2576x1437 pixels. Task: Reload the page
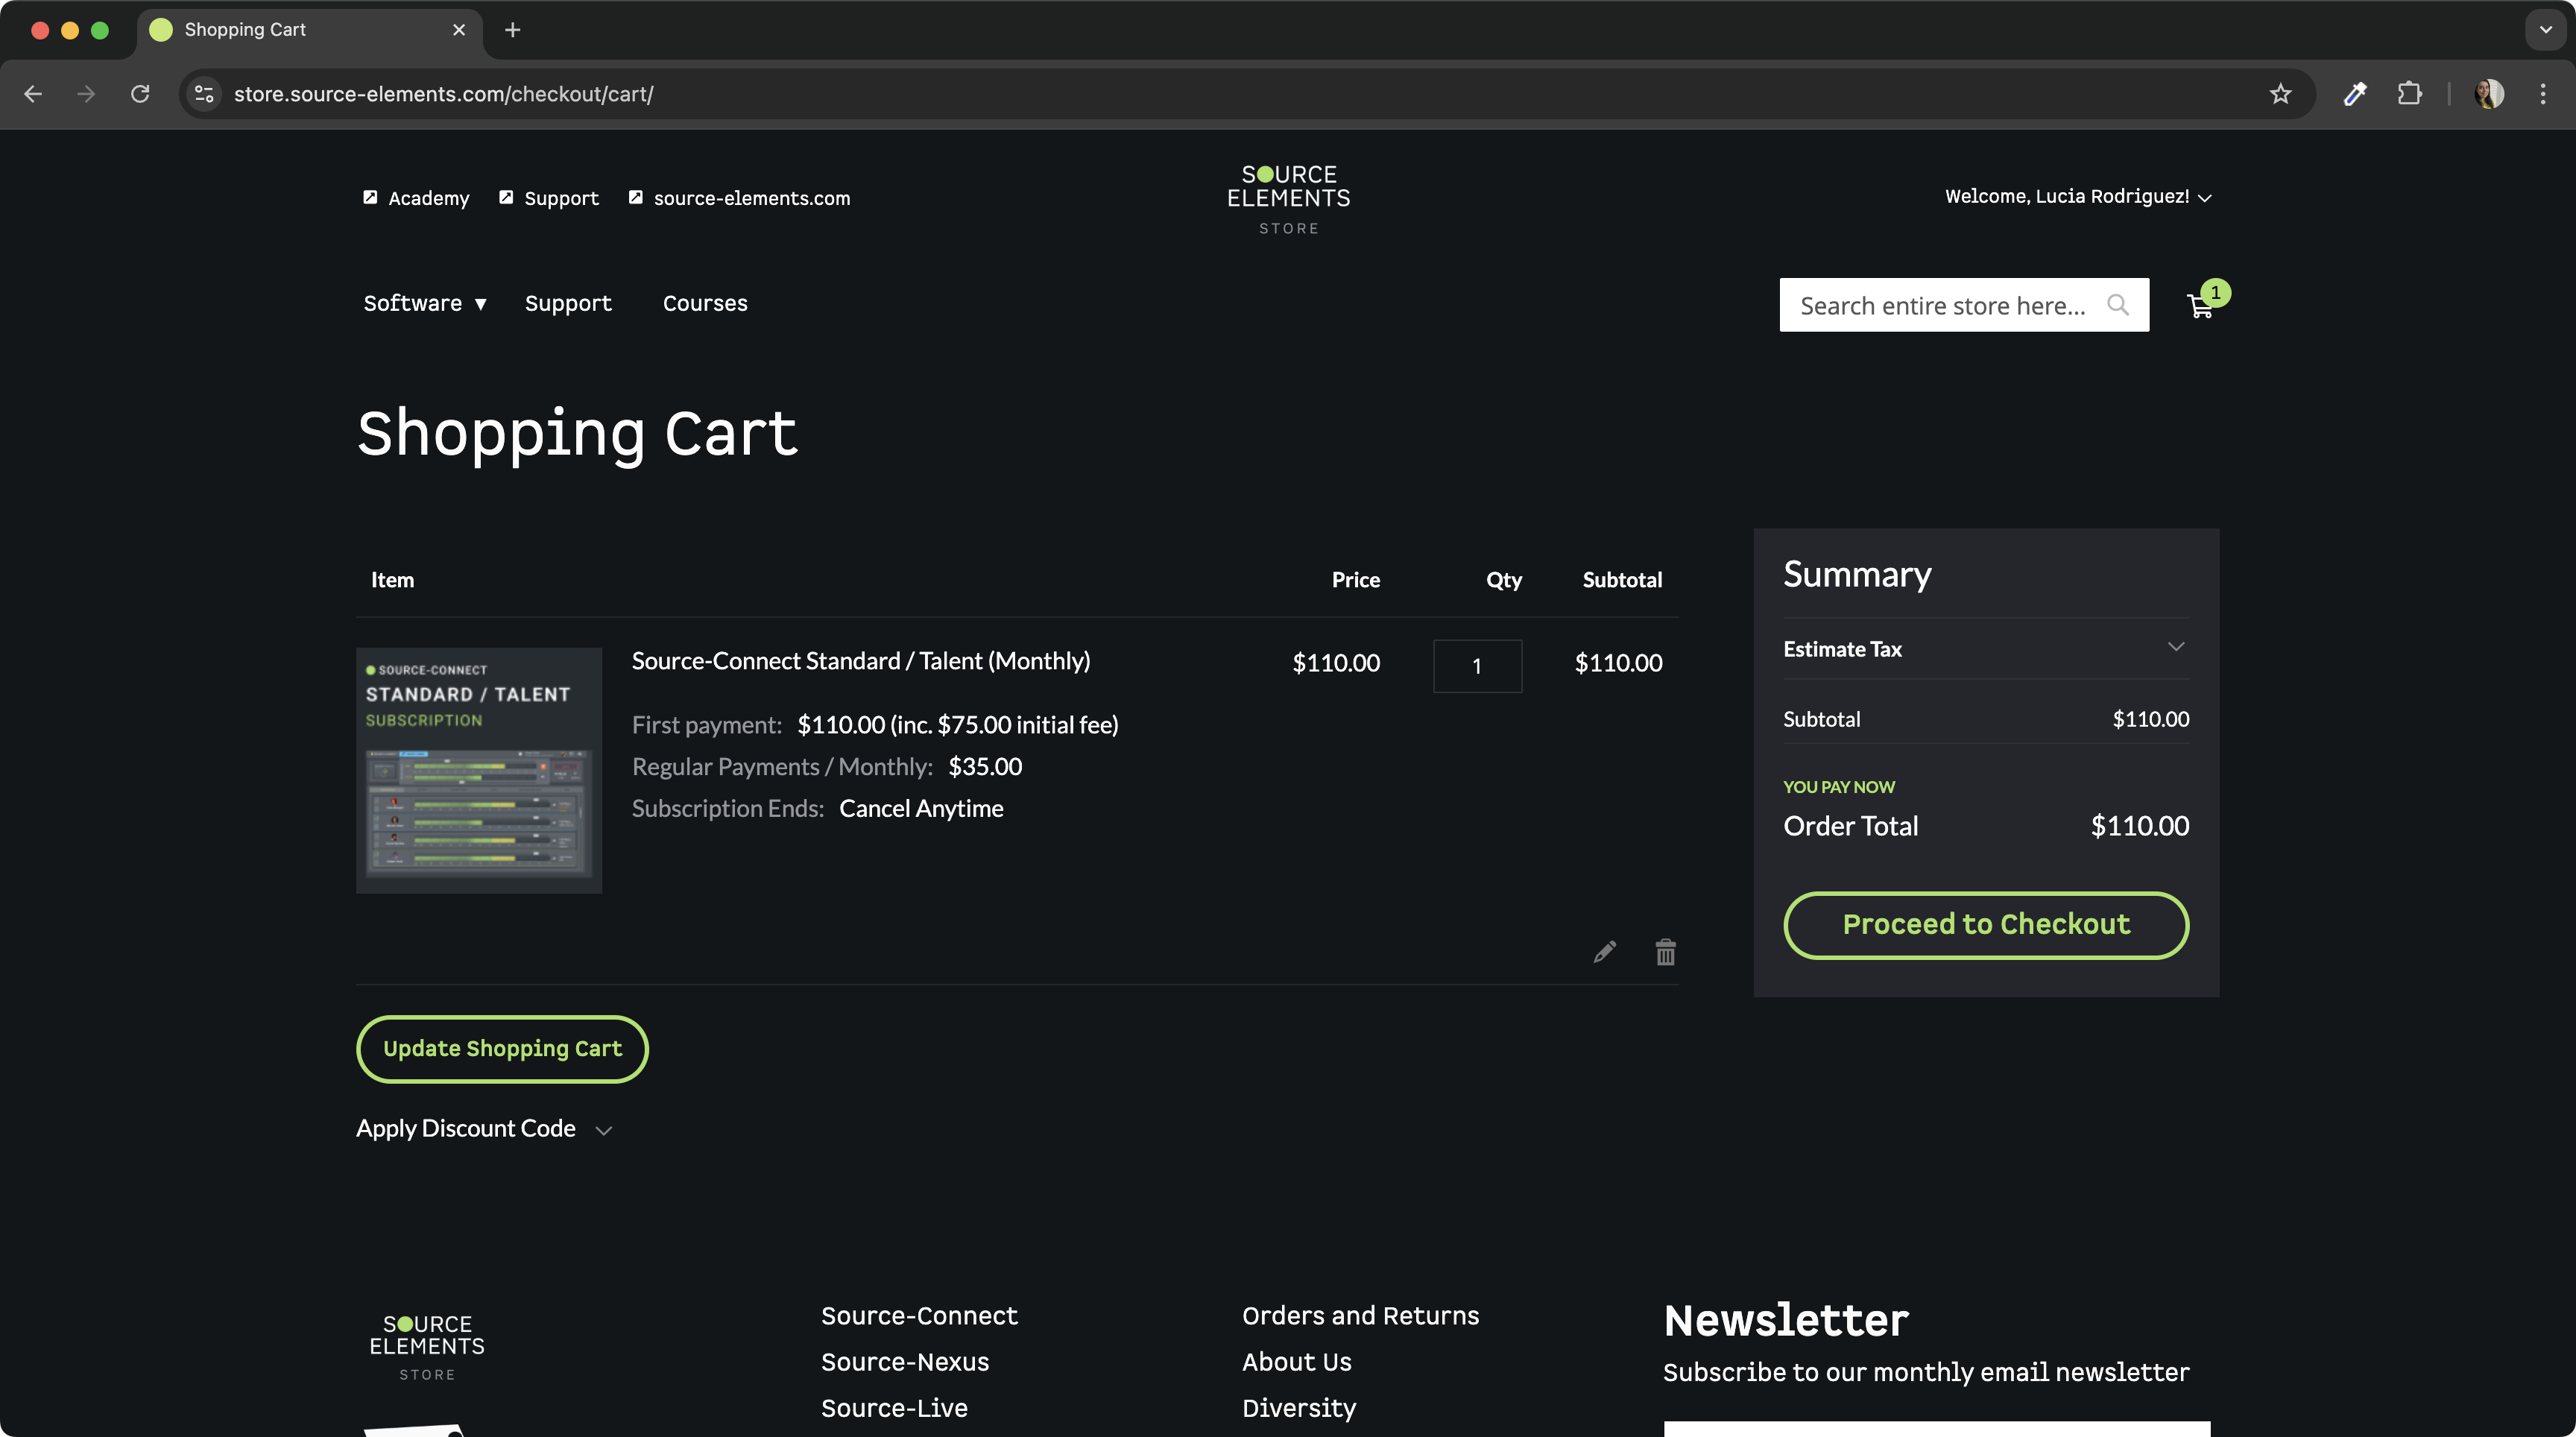140,94
